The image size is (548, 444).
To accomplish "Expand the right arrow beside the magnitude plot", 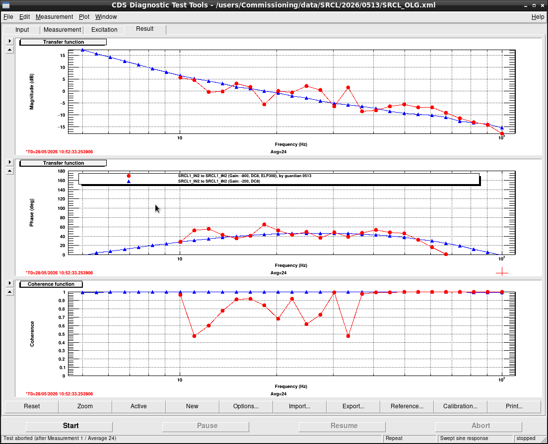I will 10,41.
